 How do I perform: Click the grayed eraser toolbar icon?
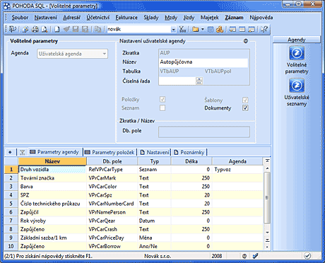pyautogui.click(x=66, y=29)
